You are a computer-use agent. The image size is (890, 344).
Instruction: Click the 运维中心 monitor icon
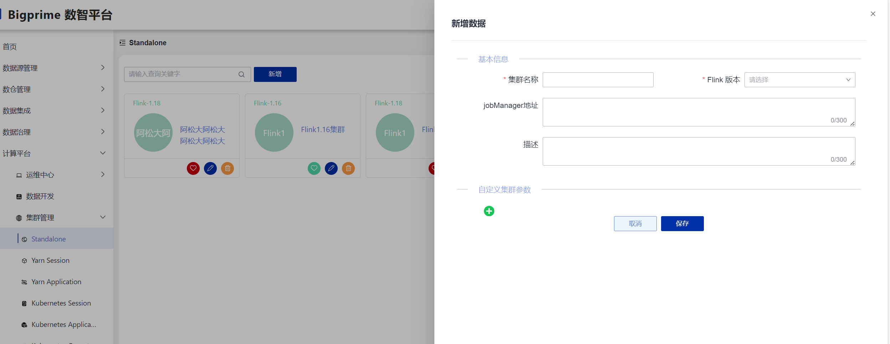click(19, 175)
